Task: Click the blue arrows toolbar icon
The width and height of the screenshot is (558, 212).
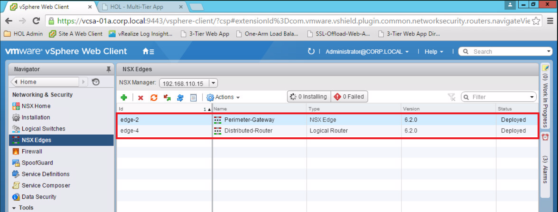Action: 180,97
